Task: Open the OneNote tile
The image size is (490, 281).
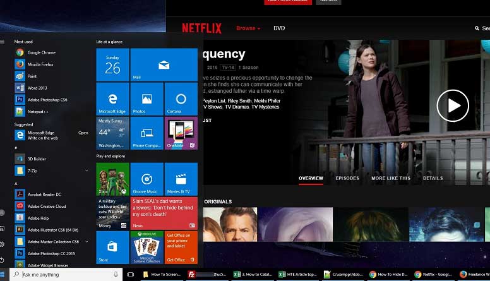Action: pyautogui.click(x=181, y=133)
